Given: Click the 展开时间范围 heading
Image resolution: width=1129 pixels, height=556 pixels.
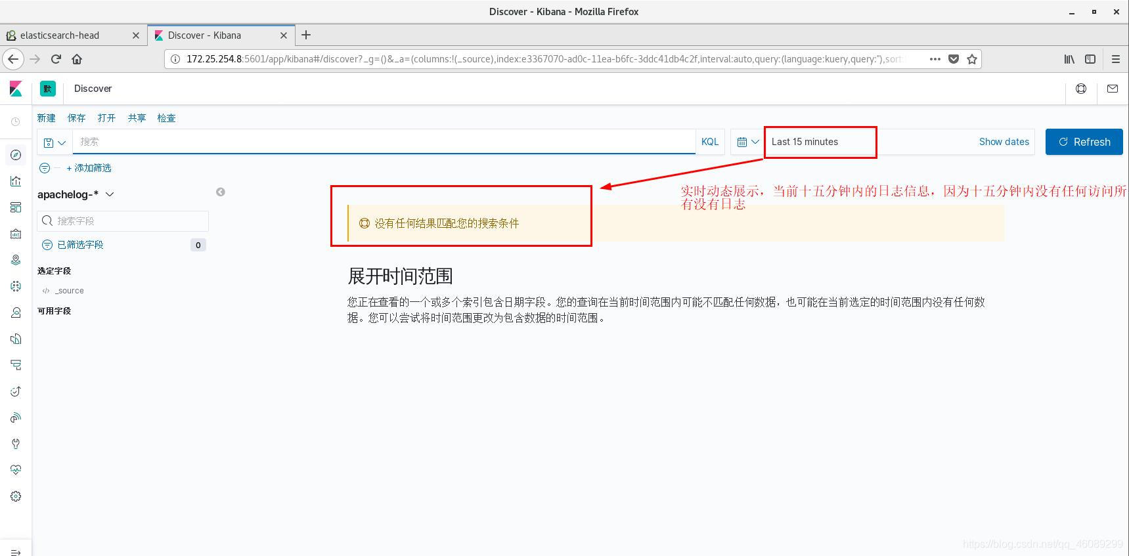Looking at the screenshot, I should click(x=400, y=276).
